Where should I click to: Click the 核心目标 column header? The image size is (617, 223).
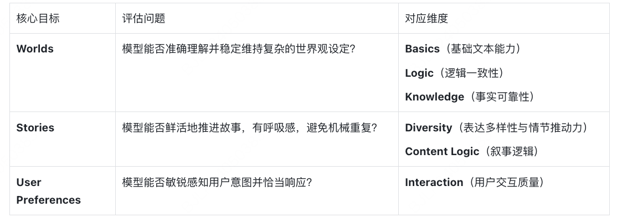coord(38,18)
